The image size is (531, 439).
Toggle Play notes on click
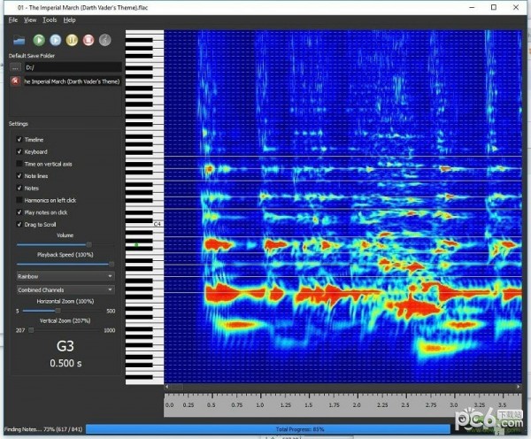click(19, 212)
